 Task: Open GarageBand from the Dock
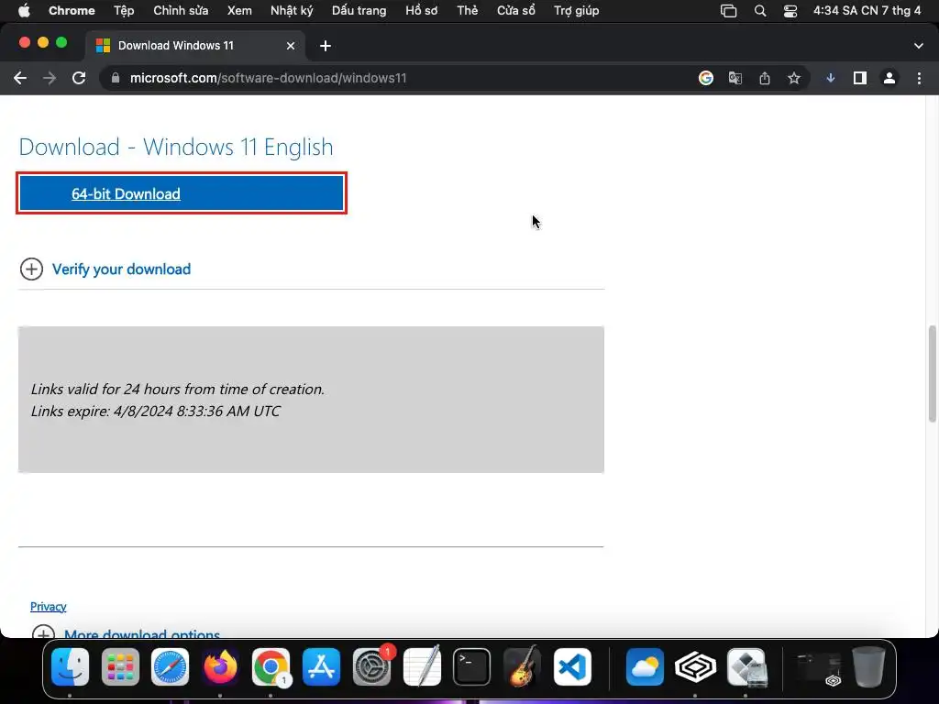[522, 666]
